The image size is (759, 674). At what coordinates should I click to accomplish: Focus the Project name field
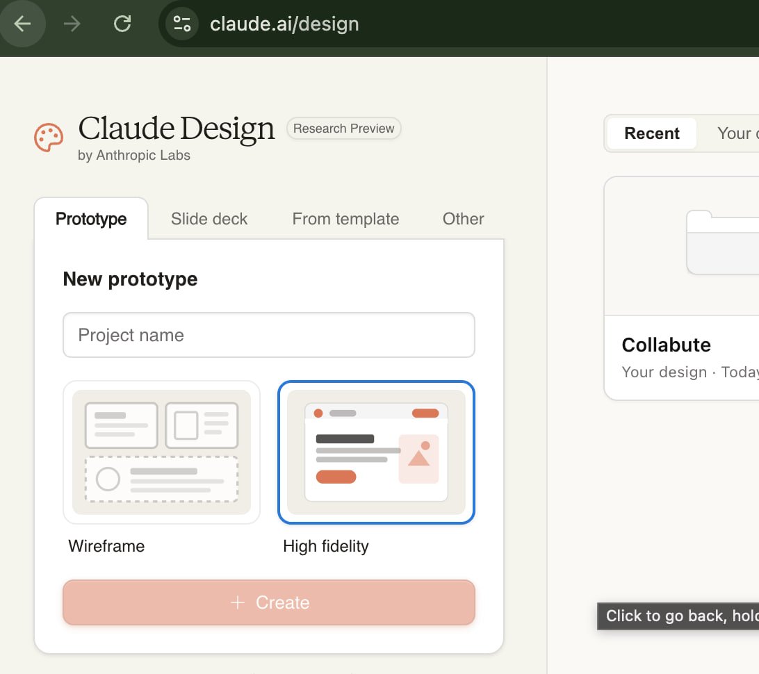click(269, 335)
